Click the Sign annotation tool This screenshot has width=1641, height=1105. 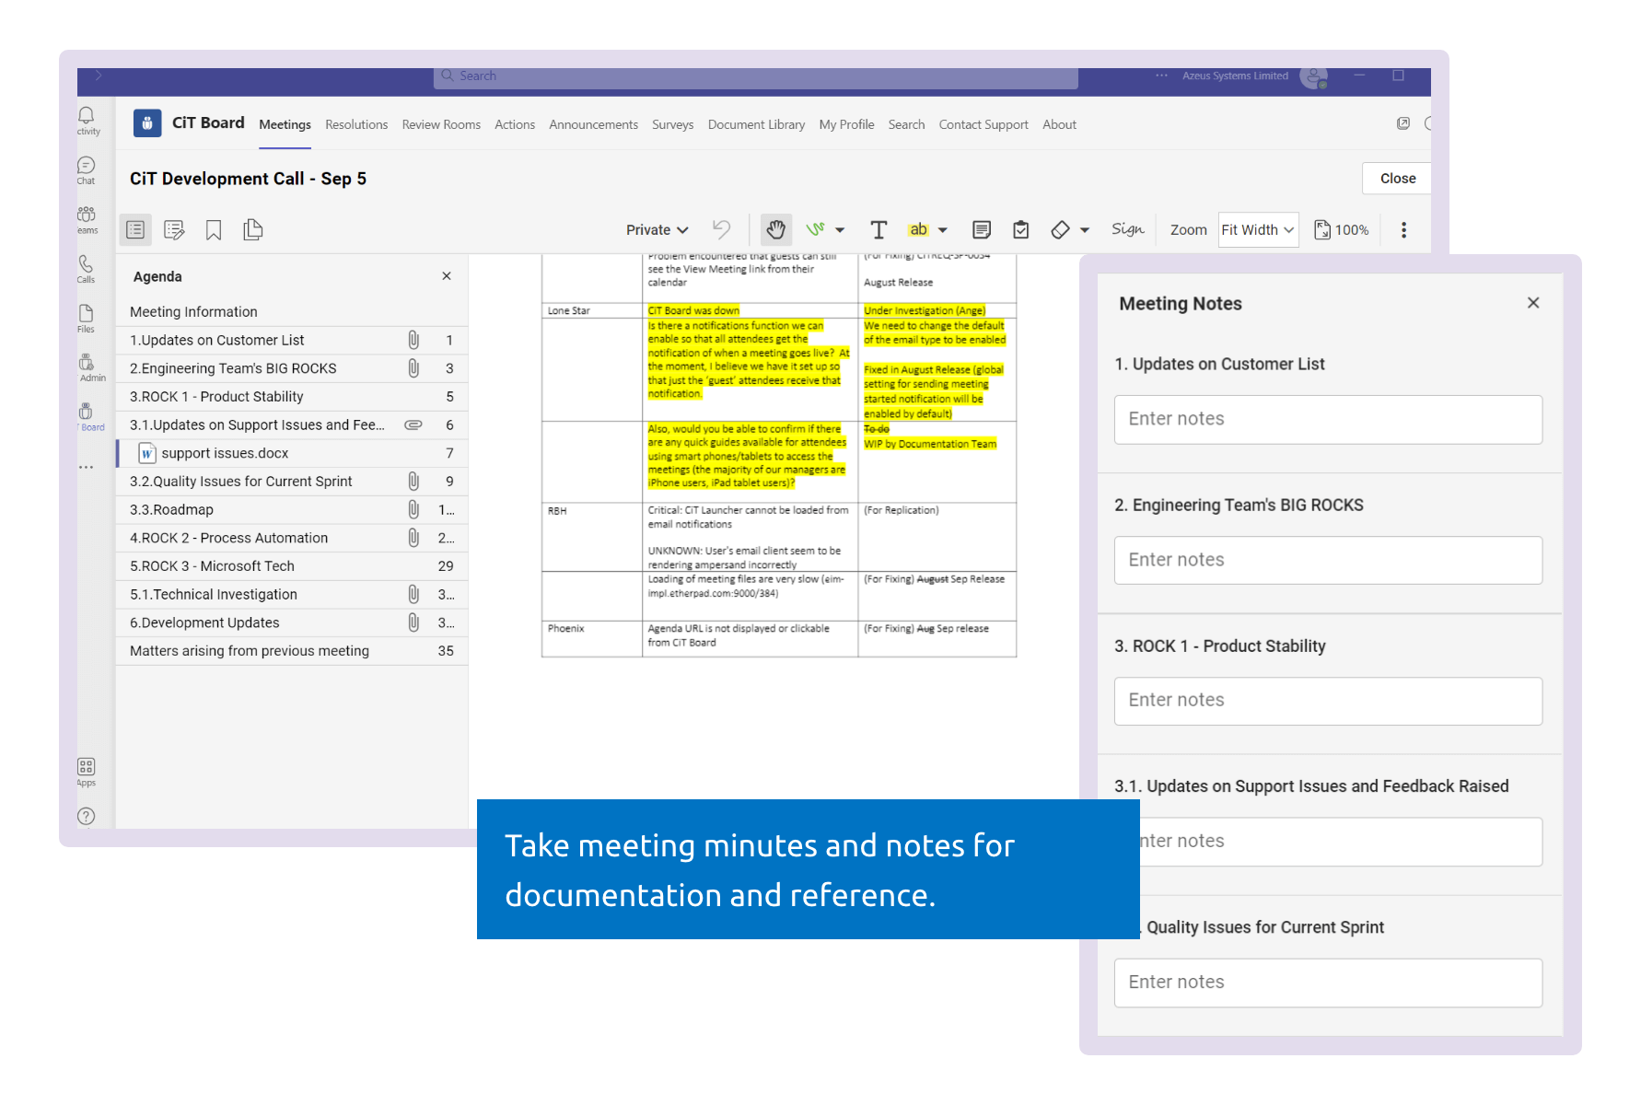pos(1126,229)
